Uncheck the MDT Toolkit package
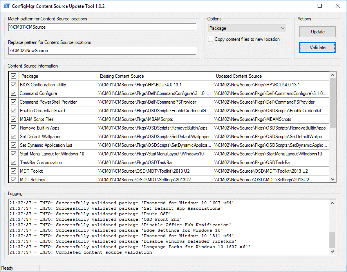Screen dimensions: 347x272 [x=13, y=171]
